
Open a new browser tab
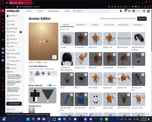tap(33, 3)
